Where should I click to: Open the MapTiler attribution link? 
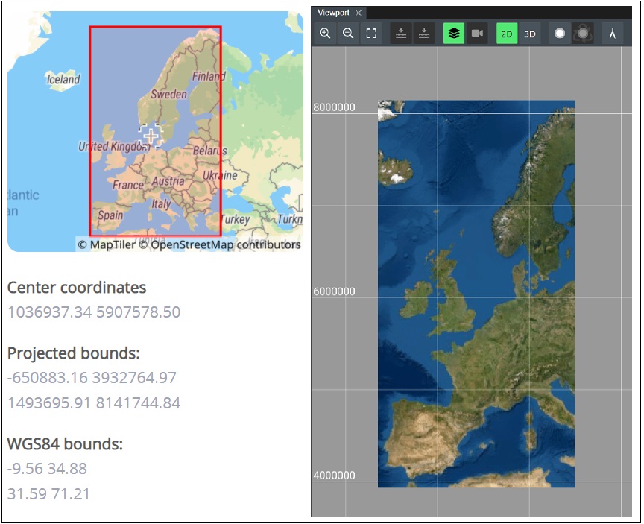(x=107, y=244)
